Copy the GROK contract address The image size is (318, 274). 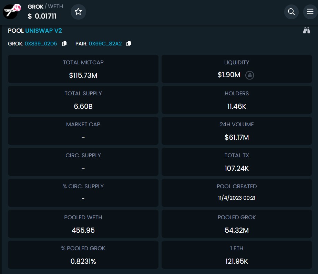click(64, 44)
